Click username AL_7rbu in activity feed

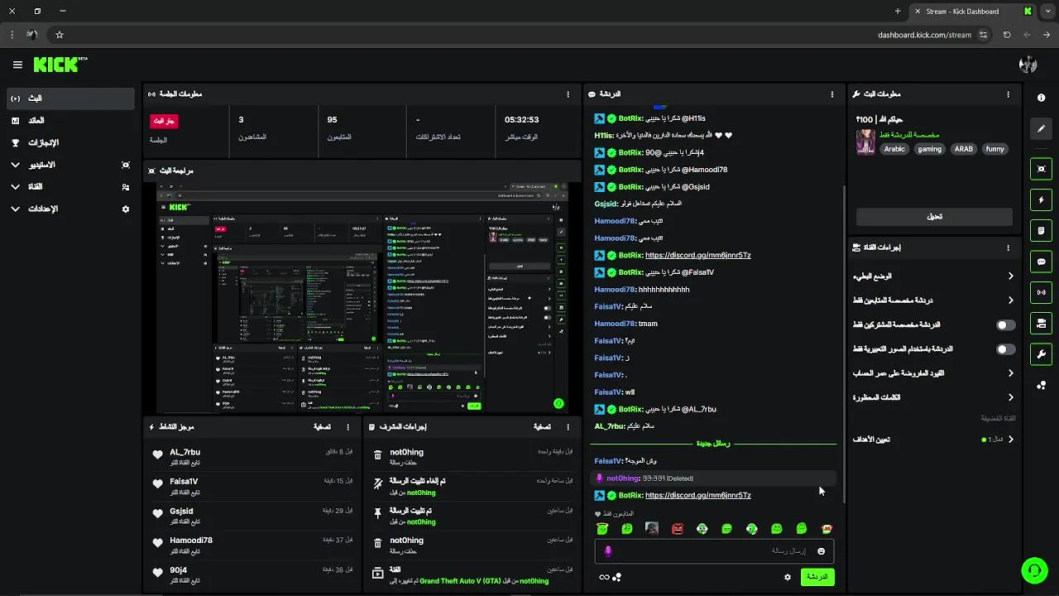[x=185, y=452]
